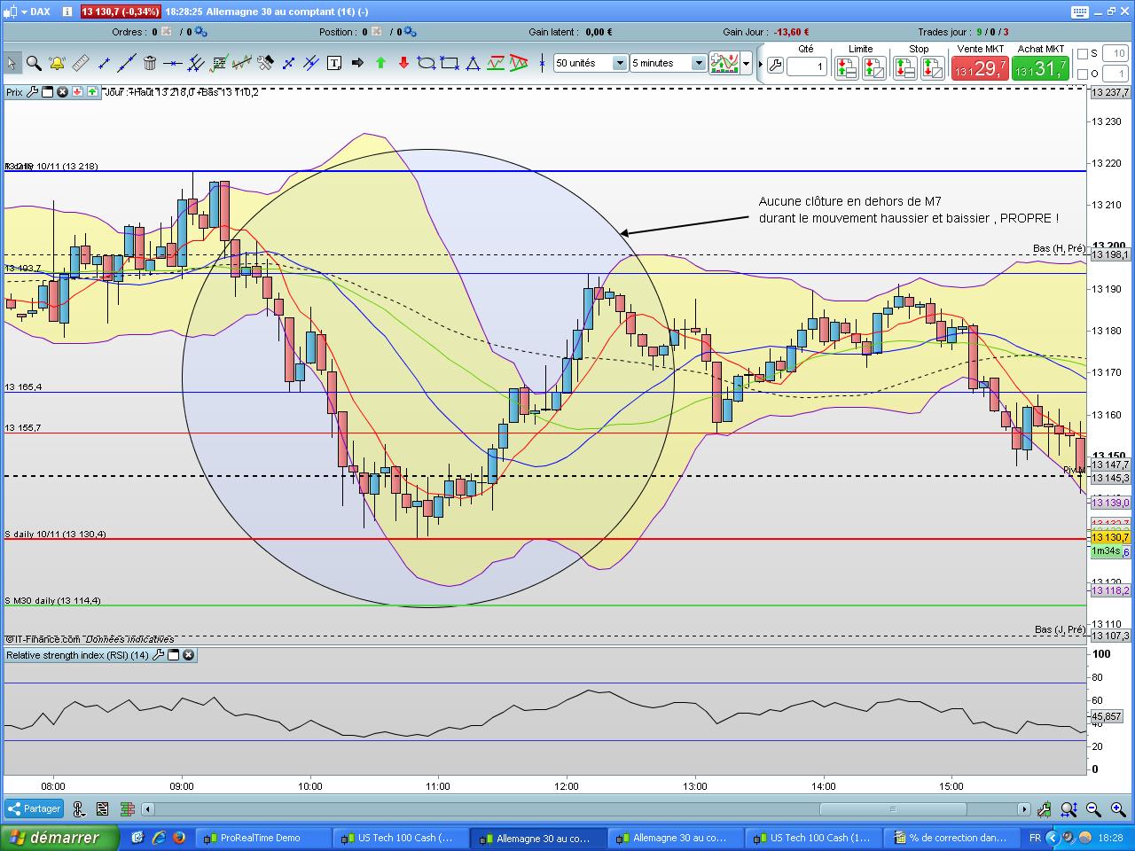This screenshot has height=851, width=1135.
Task: Select the ruler measurement tool
Action: point(81,63)
